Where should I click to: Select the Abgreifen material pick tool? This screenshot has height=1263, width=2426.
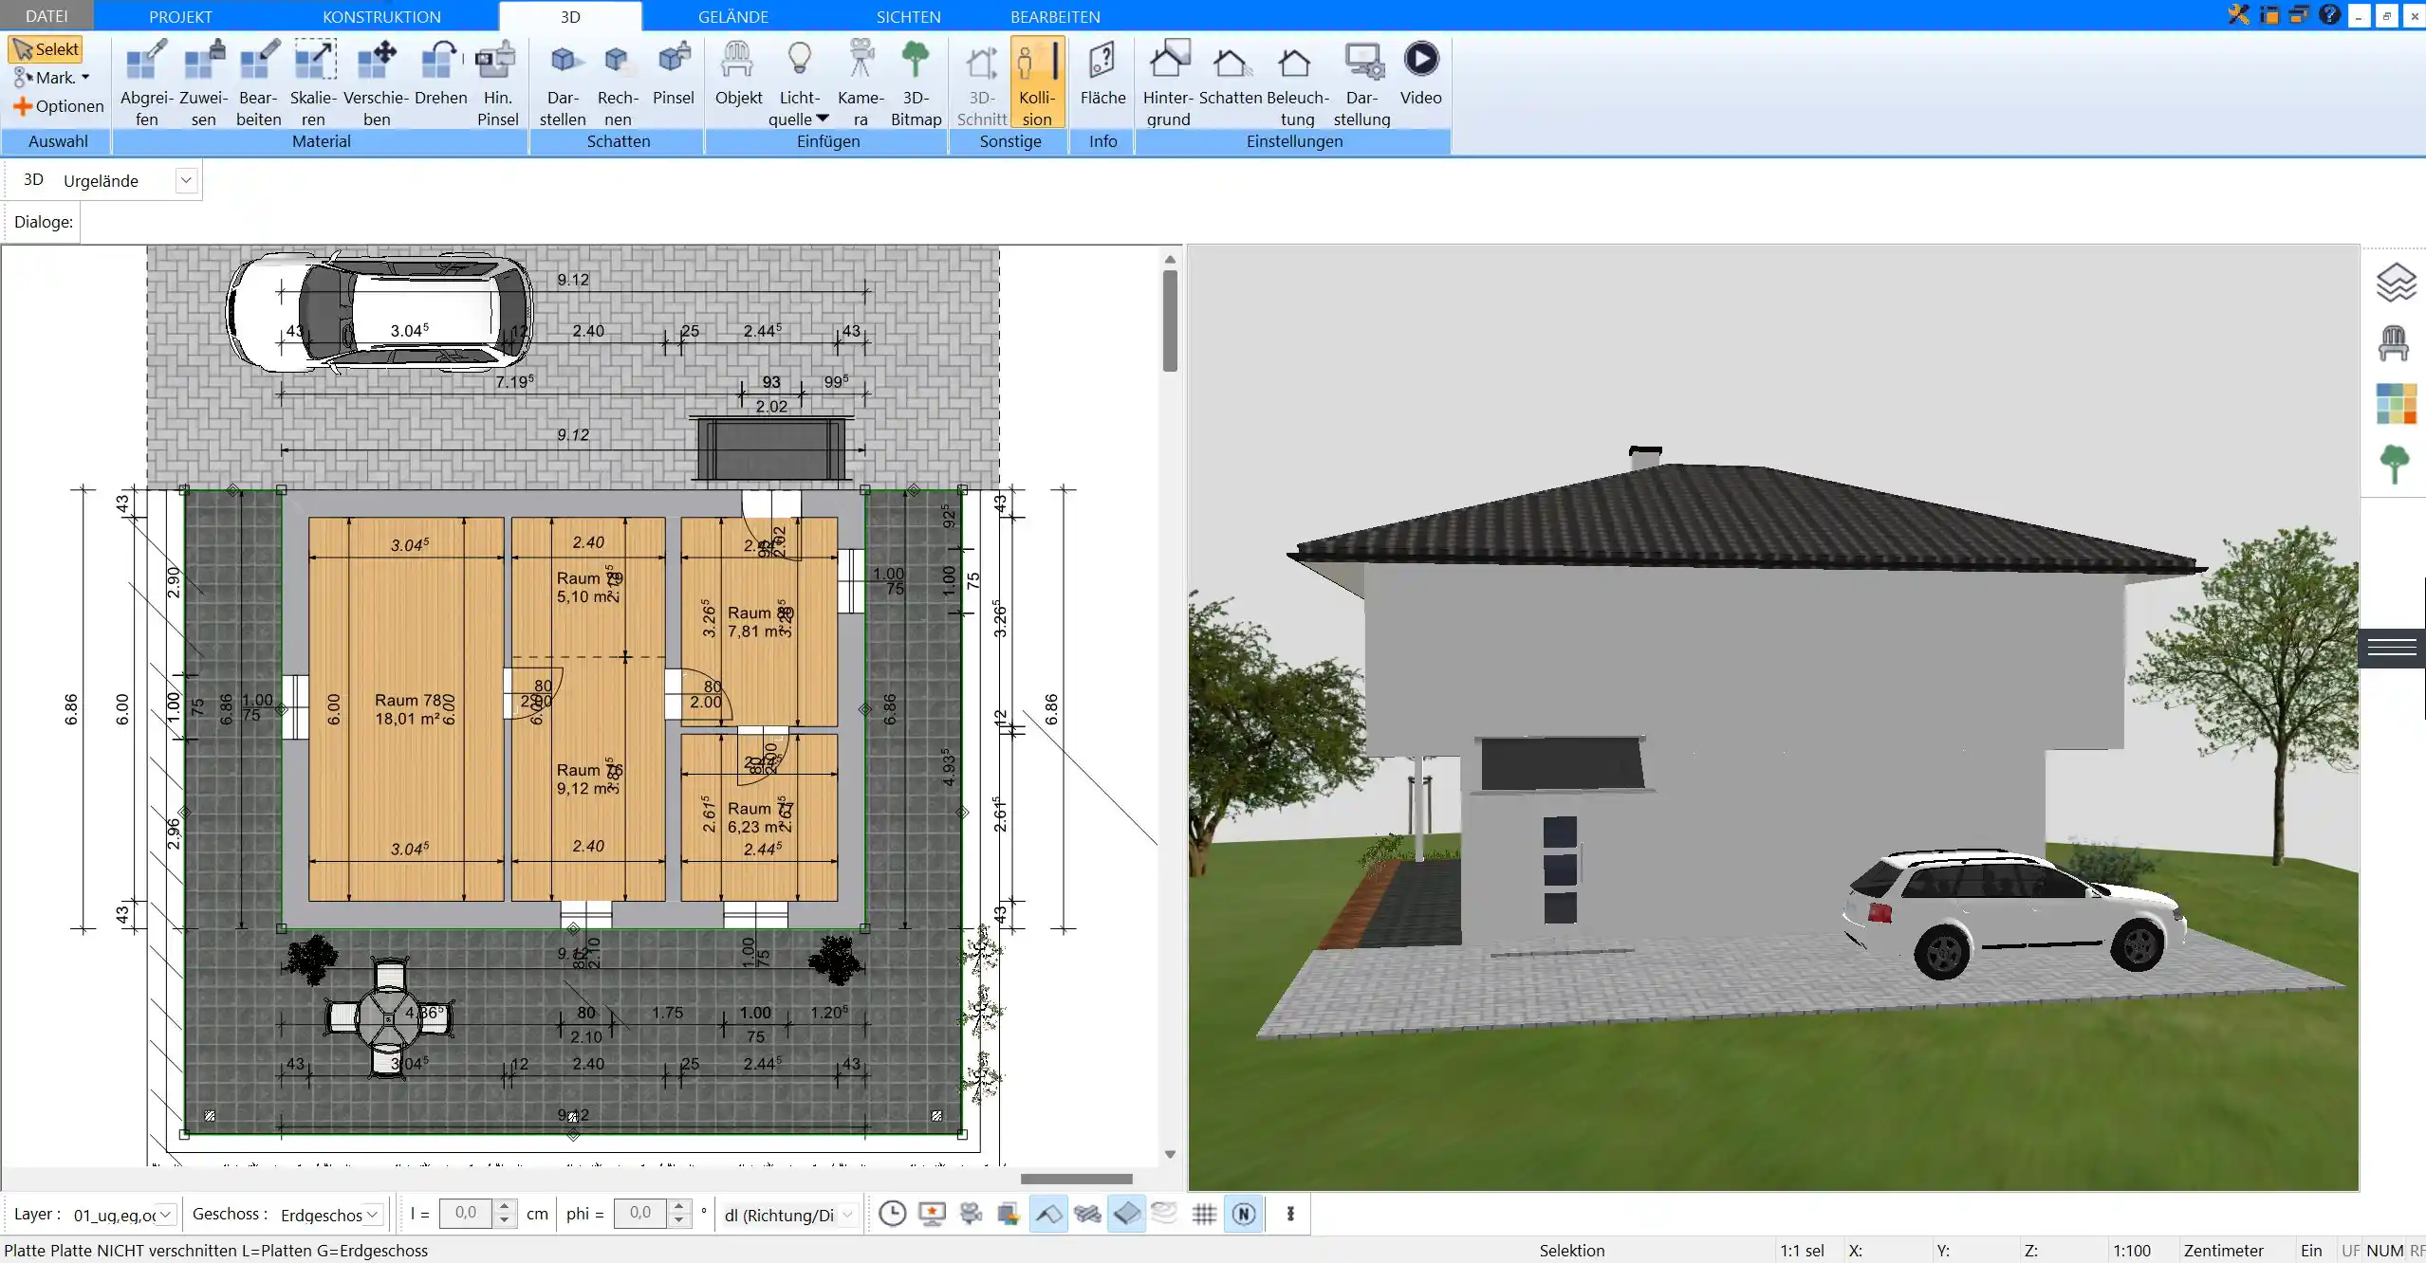[146, 82]
